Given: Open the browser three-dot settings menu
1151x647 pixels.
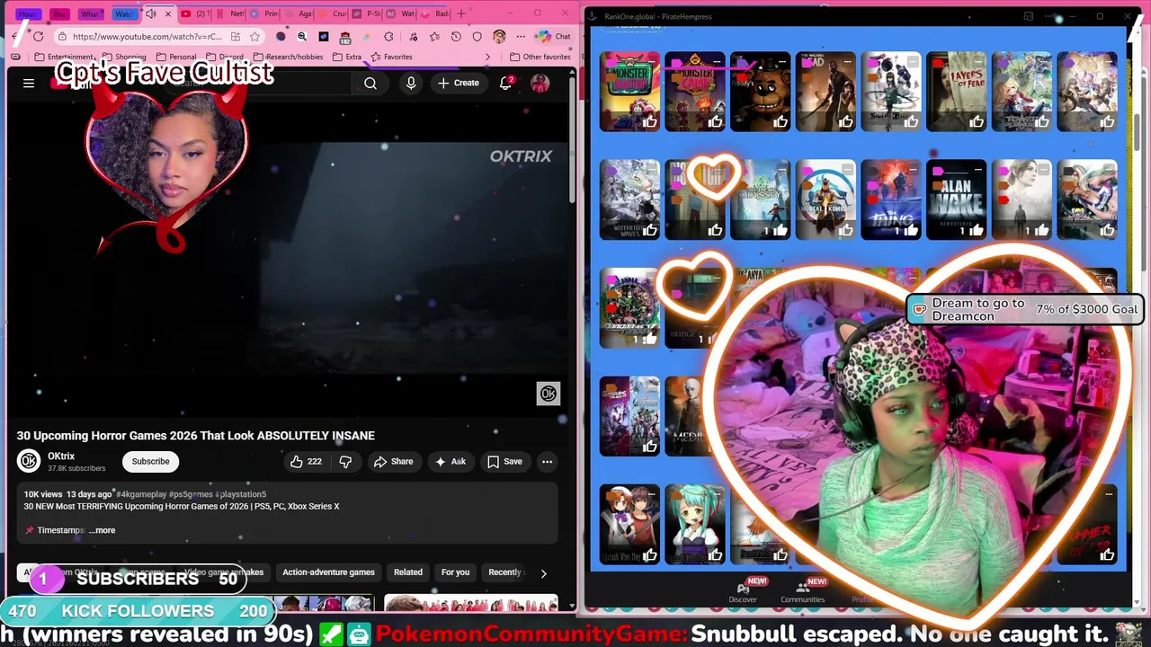Looking at the screenshot, I should (521, 37).
